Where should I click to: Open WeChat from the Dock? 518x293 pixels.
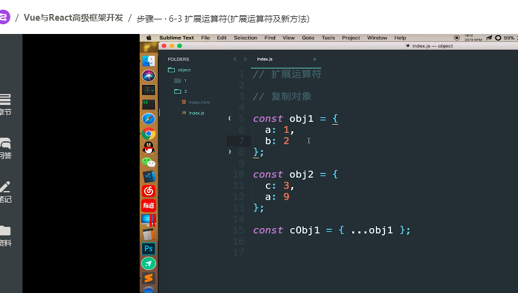click(x=149, y=163)
